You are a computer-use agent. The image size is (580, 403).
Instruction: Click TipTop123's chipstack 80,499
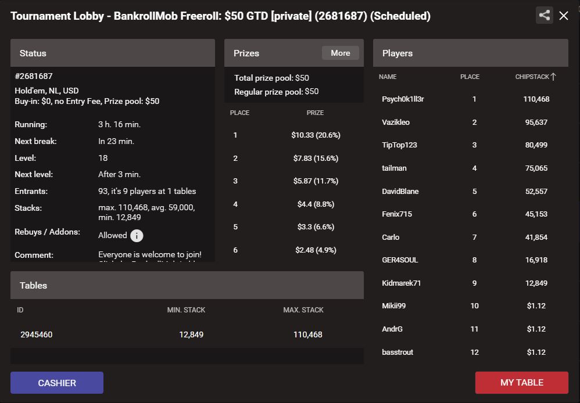[536, 145]
